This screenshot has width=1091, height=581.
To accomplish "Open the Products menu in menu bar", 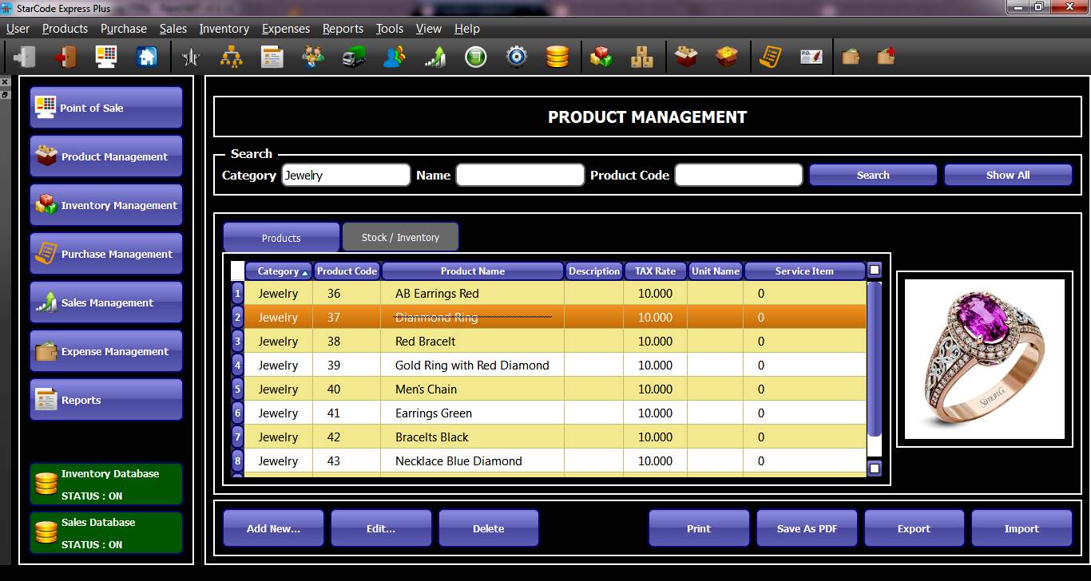I will pyautogui.click(x=65, y=29).
